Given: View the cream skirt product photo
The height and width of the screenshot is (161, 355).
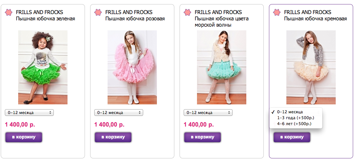Looking at the screenshot, I should (311, 67).
